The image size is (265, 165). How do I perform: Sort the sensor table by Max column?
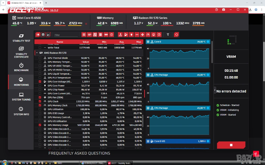point(139,42)
